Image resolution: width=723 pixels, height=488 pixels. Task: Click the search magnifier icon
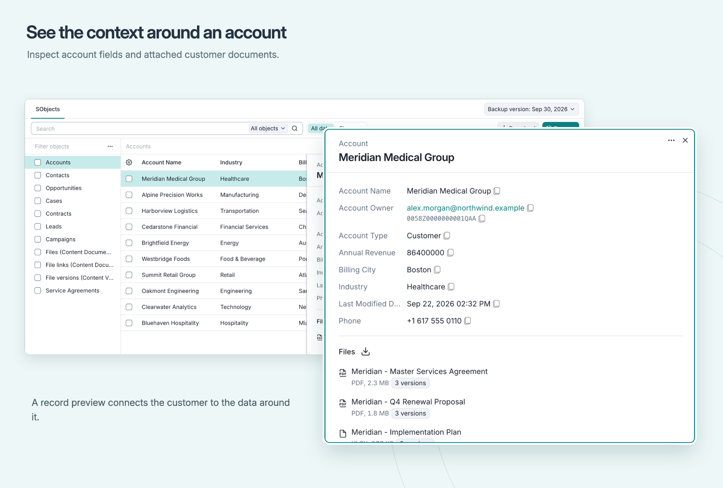[x=295, y=129]
